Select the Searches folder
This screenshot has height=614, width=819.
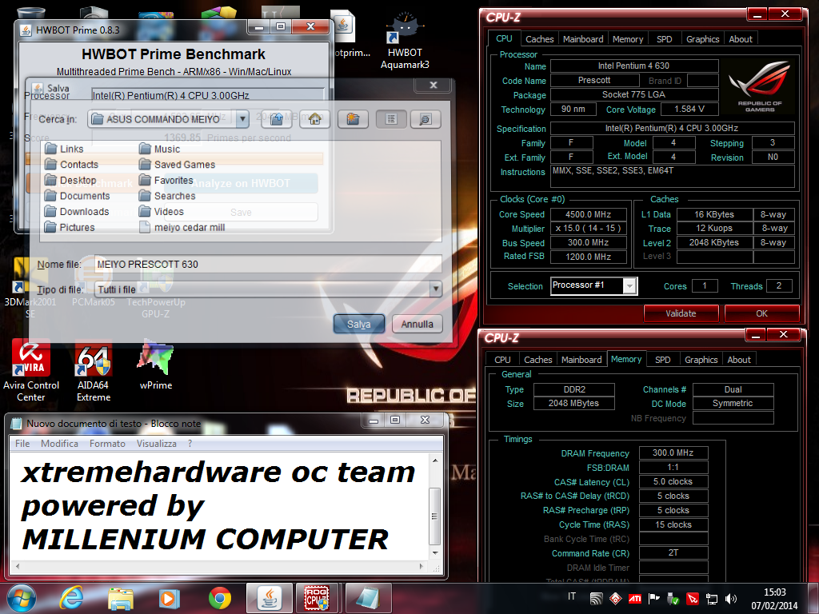pos(167,196)
